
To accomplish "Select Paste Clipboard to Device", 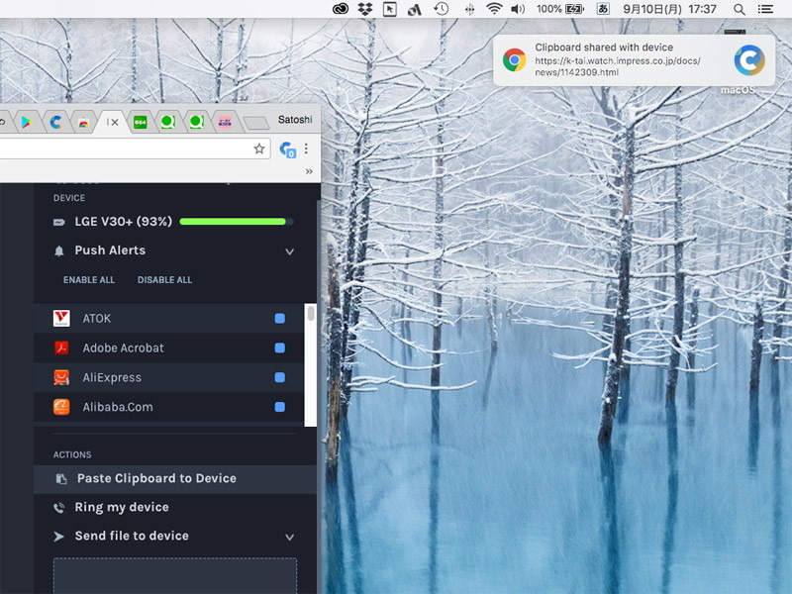I will [175, 479].
